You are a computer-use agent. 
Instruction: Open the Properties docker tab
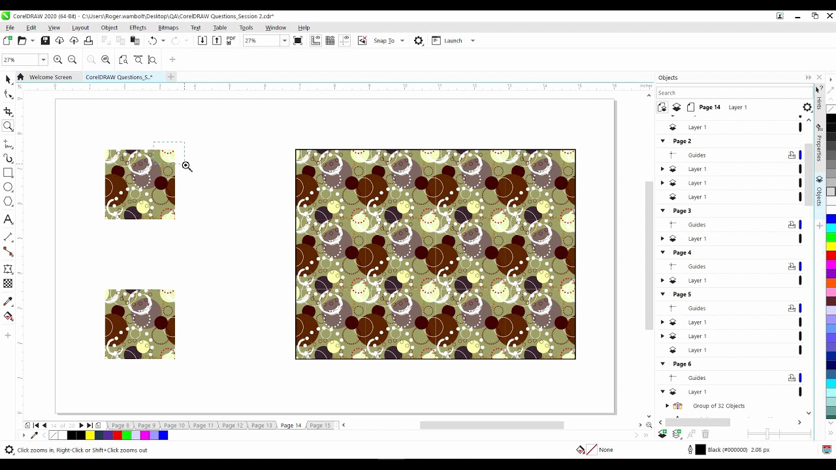point(819,145)
